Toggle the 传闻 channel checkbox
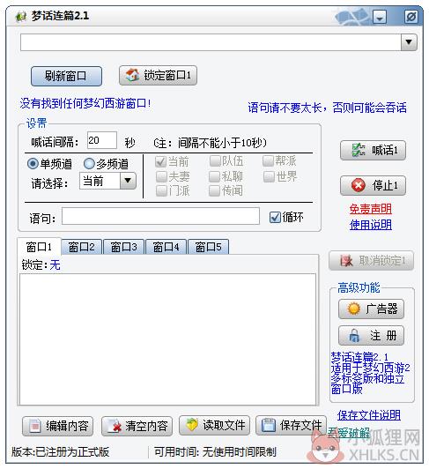429x469 pixels. click(x=214, y=190)
